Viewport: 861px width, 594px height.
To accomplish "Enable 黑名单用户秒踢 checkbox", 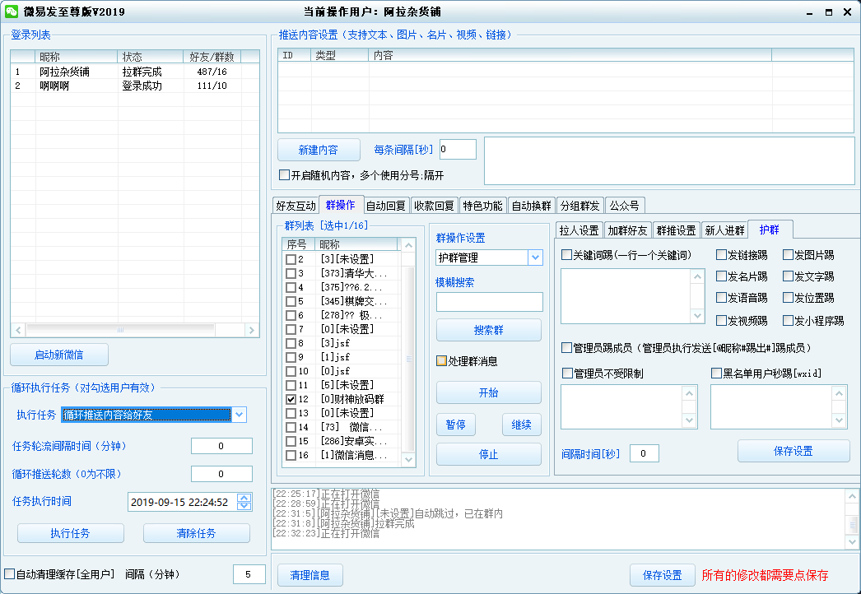I will (x=716, y=374).
